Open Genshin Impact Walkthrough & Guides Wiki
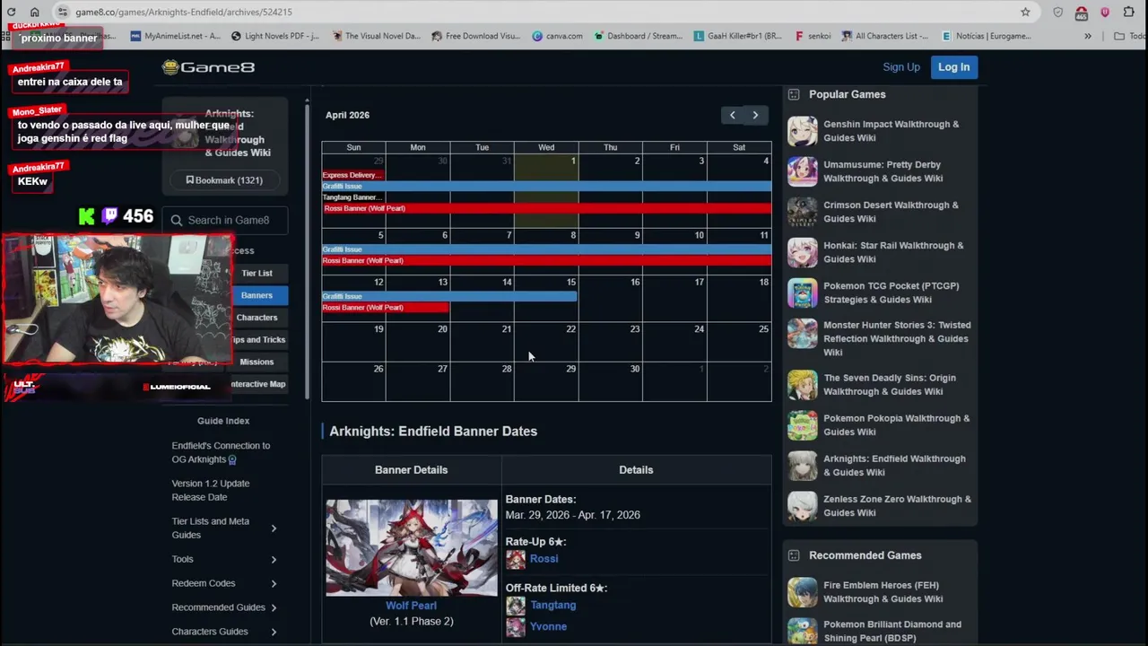1148x646 pixels. (891, 131)
